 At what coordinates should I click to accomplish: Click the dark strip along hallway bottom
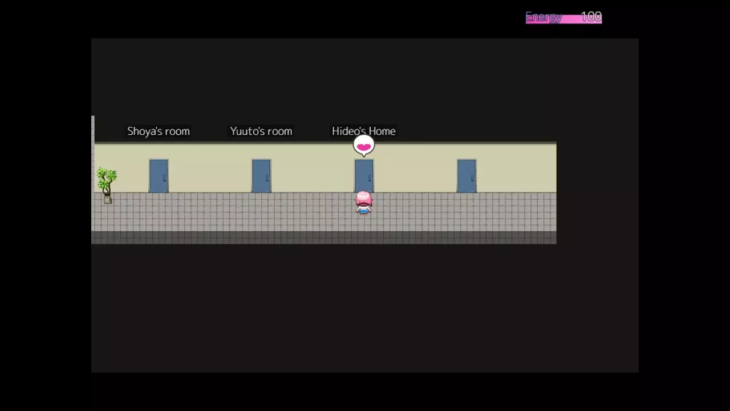click(x=323, y=237)
